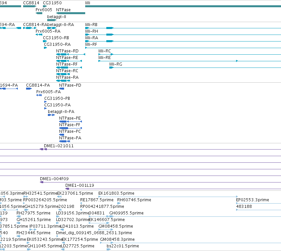Click the CG31950-PB protein label
The width and height of the screenshot is (281, 251).
coord(57,98)
